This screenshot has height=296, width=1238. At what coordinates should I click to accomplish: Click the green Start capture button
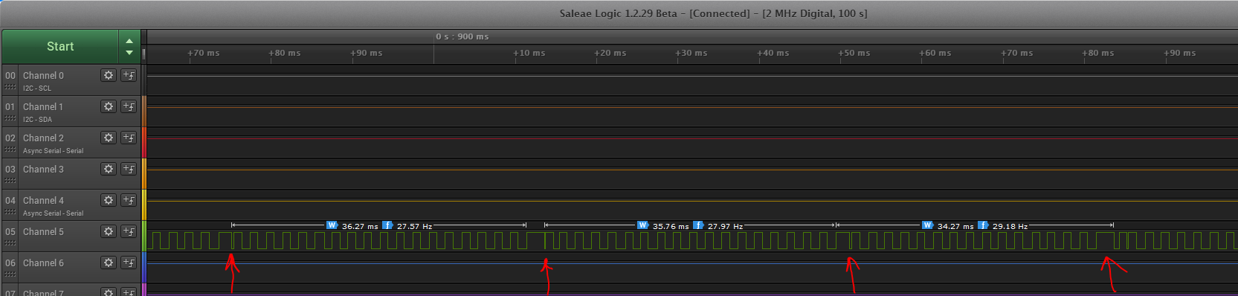60,47
